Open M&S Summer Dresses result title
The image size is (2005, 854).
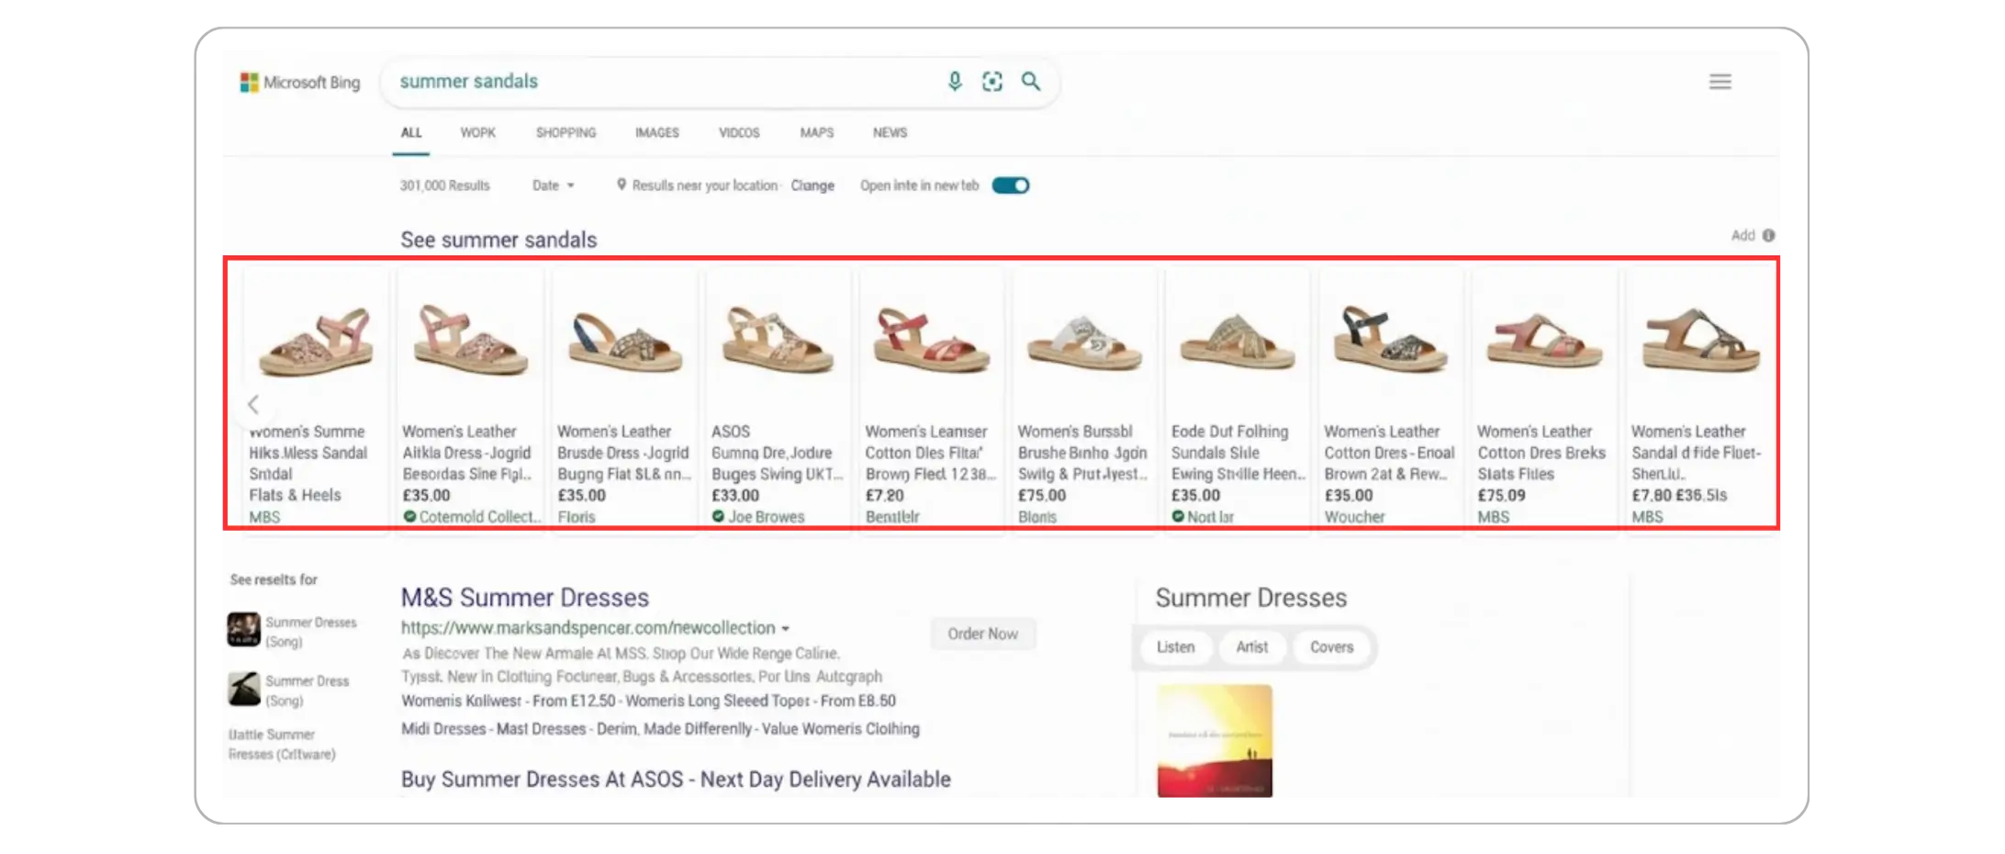[525, 598]
